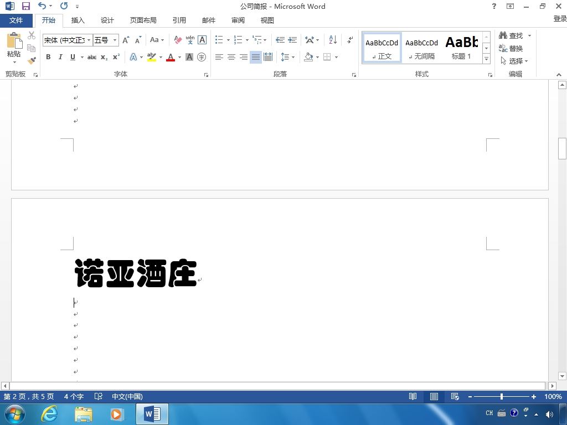567x425 pixels.
Task: Apply the 标题 1 (Heading 1) style
Action: point(461,48)
